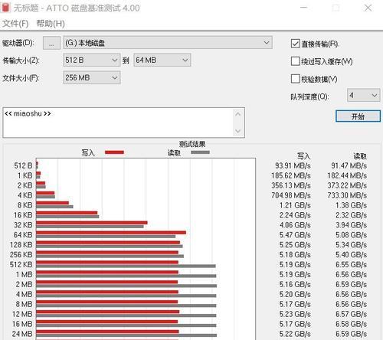Viewport: 383px width, 340px height.
Task: Minimize the ATTO window
Action: click(303, 8)
